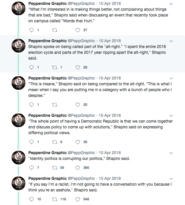Open the chevron menu on the "Words that Hurt" tweet

pos(171,4)
